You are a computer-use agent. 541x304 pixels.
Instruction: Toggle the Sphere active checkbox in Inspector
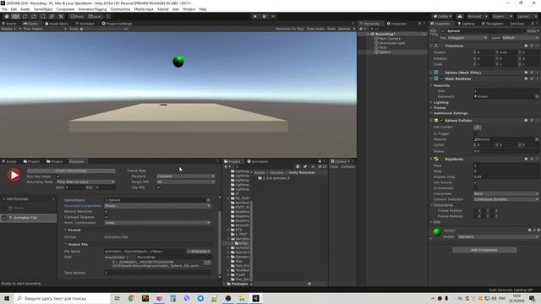coord(443,31)
